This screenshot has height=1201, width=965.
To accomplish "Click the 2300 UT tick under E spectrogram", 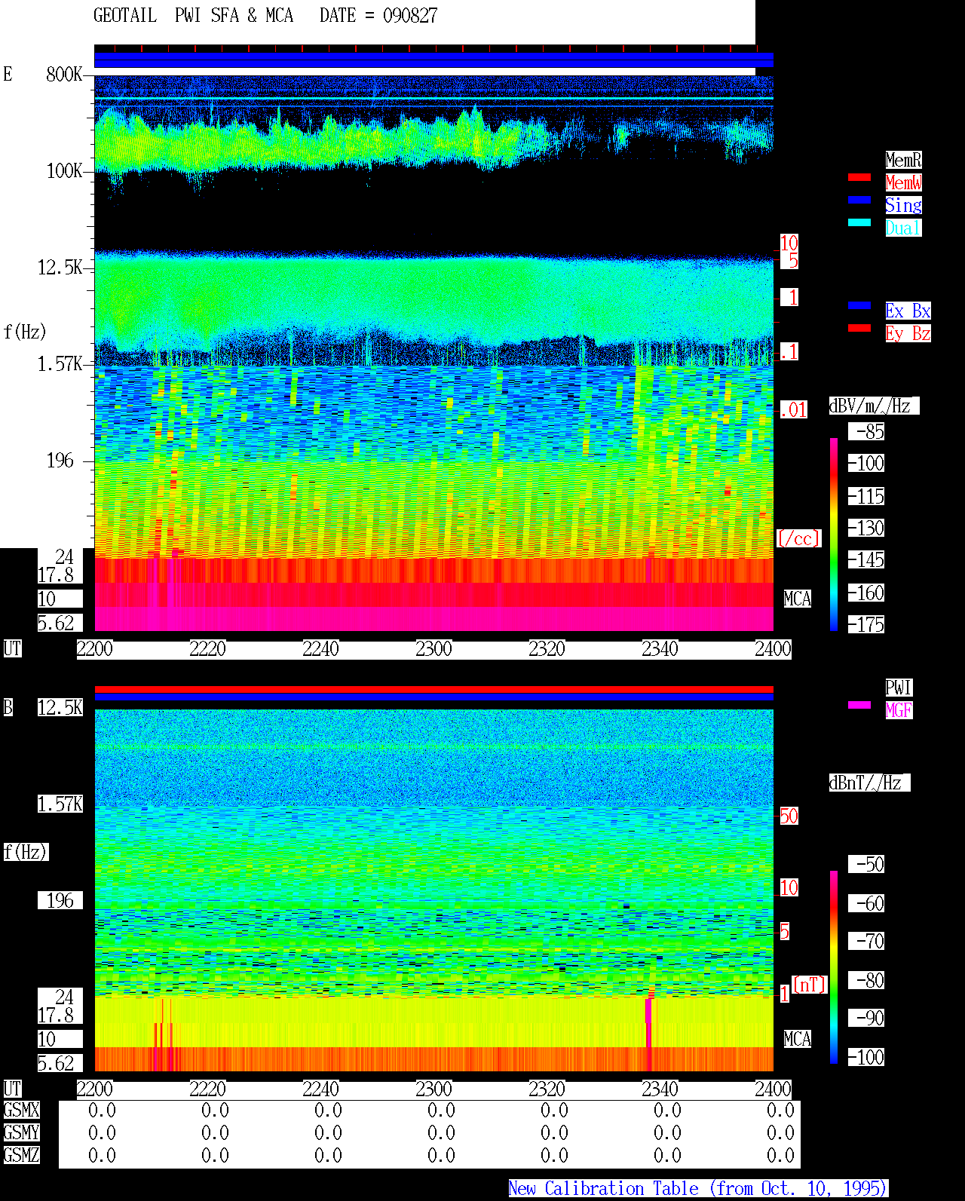I will [433, 649].
